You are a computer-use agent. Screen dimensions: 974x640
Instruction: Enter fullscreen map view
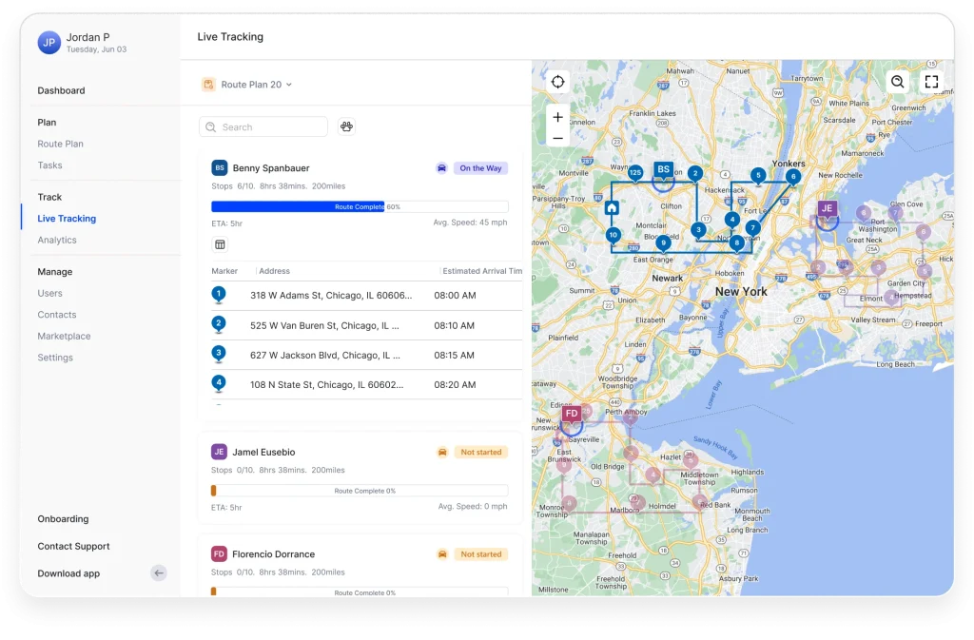click(931, 82)
